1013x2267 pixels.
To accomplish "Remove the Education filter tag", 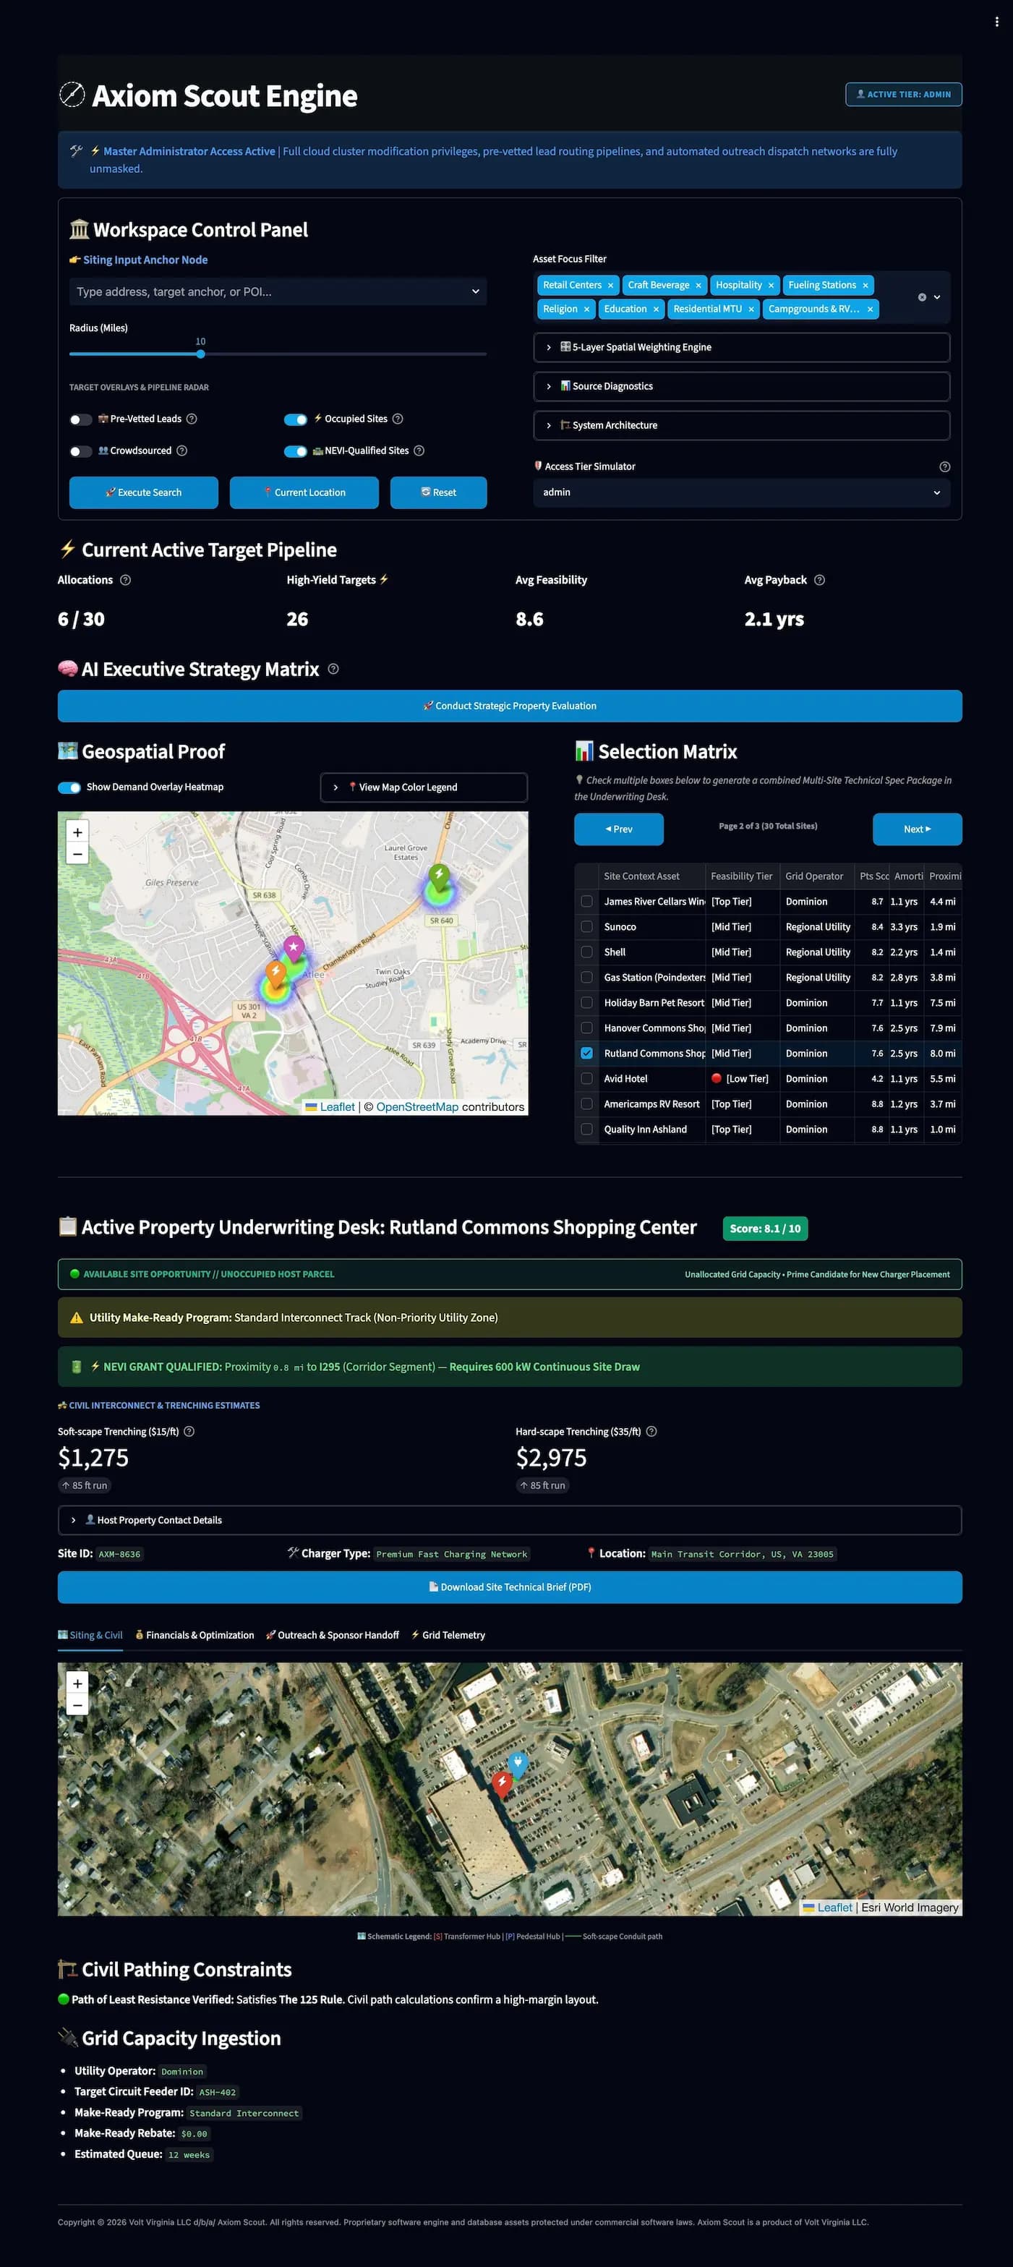I will point(656,309).
